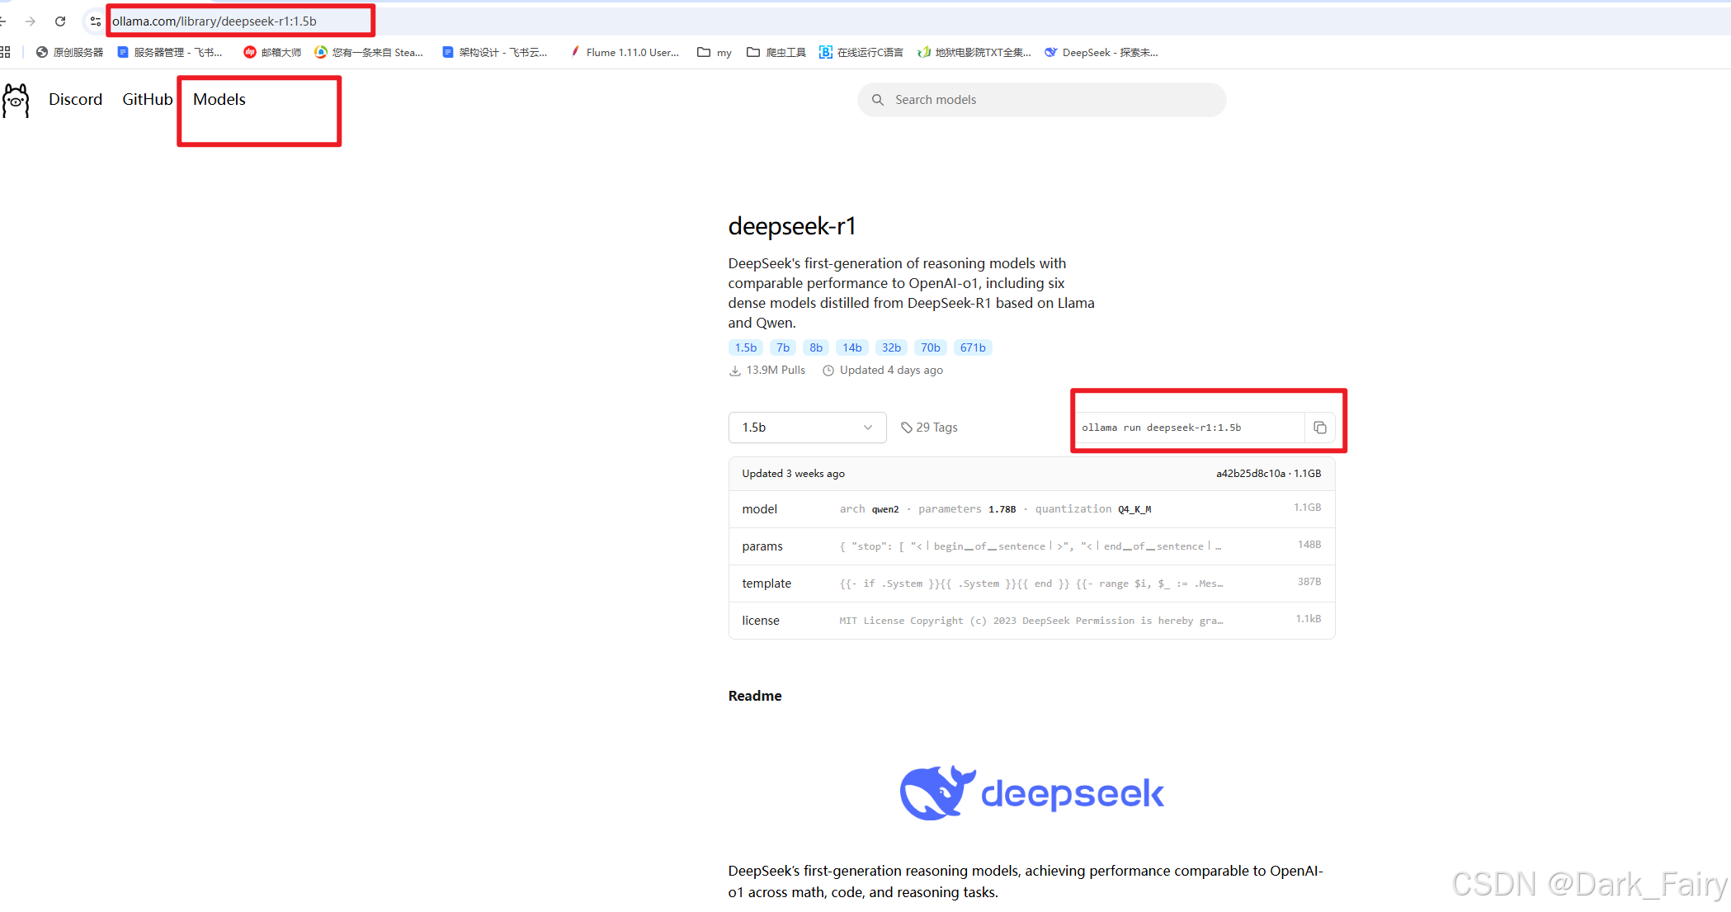1731x912 pixels.
Task: Open the apps grid bookmark icon
Action: (x=5, y=52)
